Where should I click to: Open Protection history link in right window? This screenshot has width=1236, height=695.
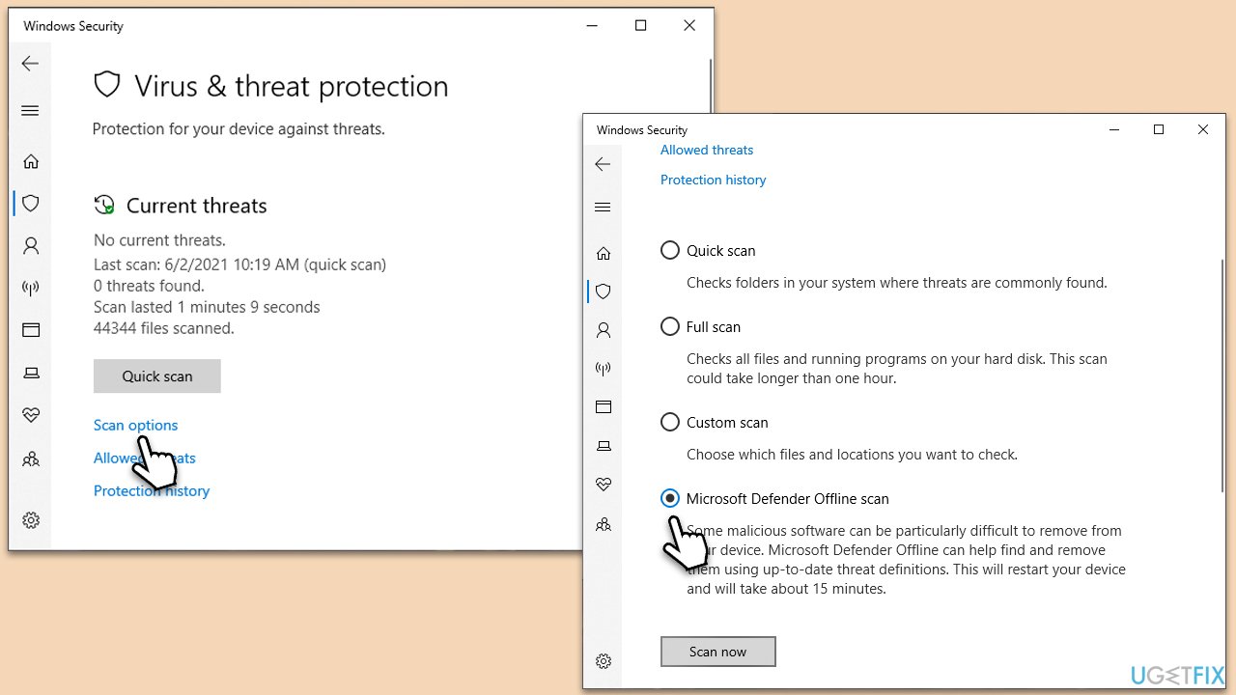pos(714,180)
